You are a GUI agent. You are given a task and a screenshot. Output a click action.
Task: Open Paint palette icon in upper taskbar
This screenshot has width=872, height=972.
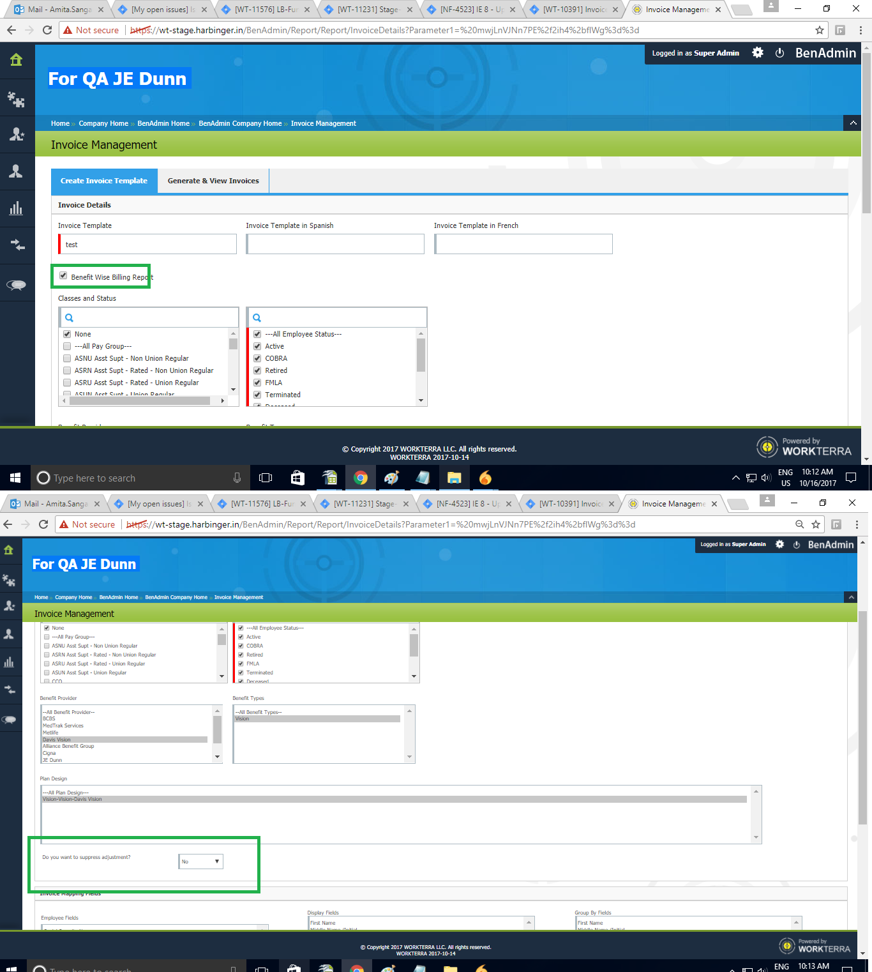click(392, 478)
